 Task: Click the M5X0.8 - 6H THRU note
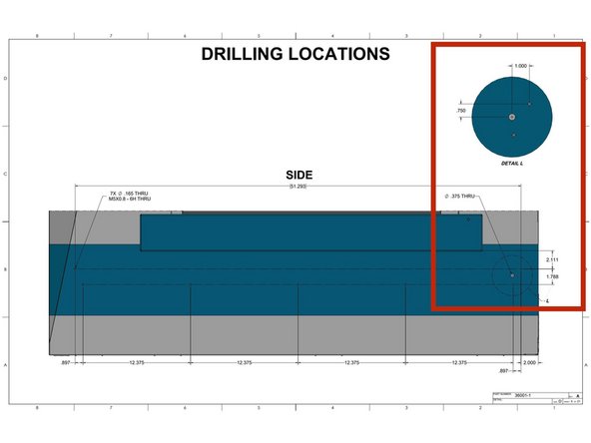click(130, 199)
